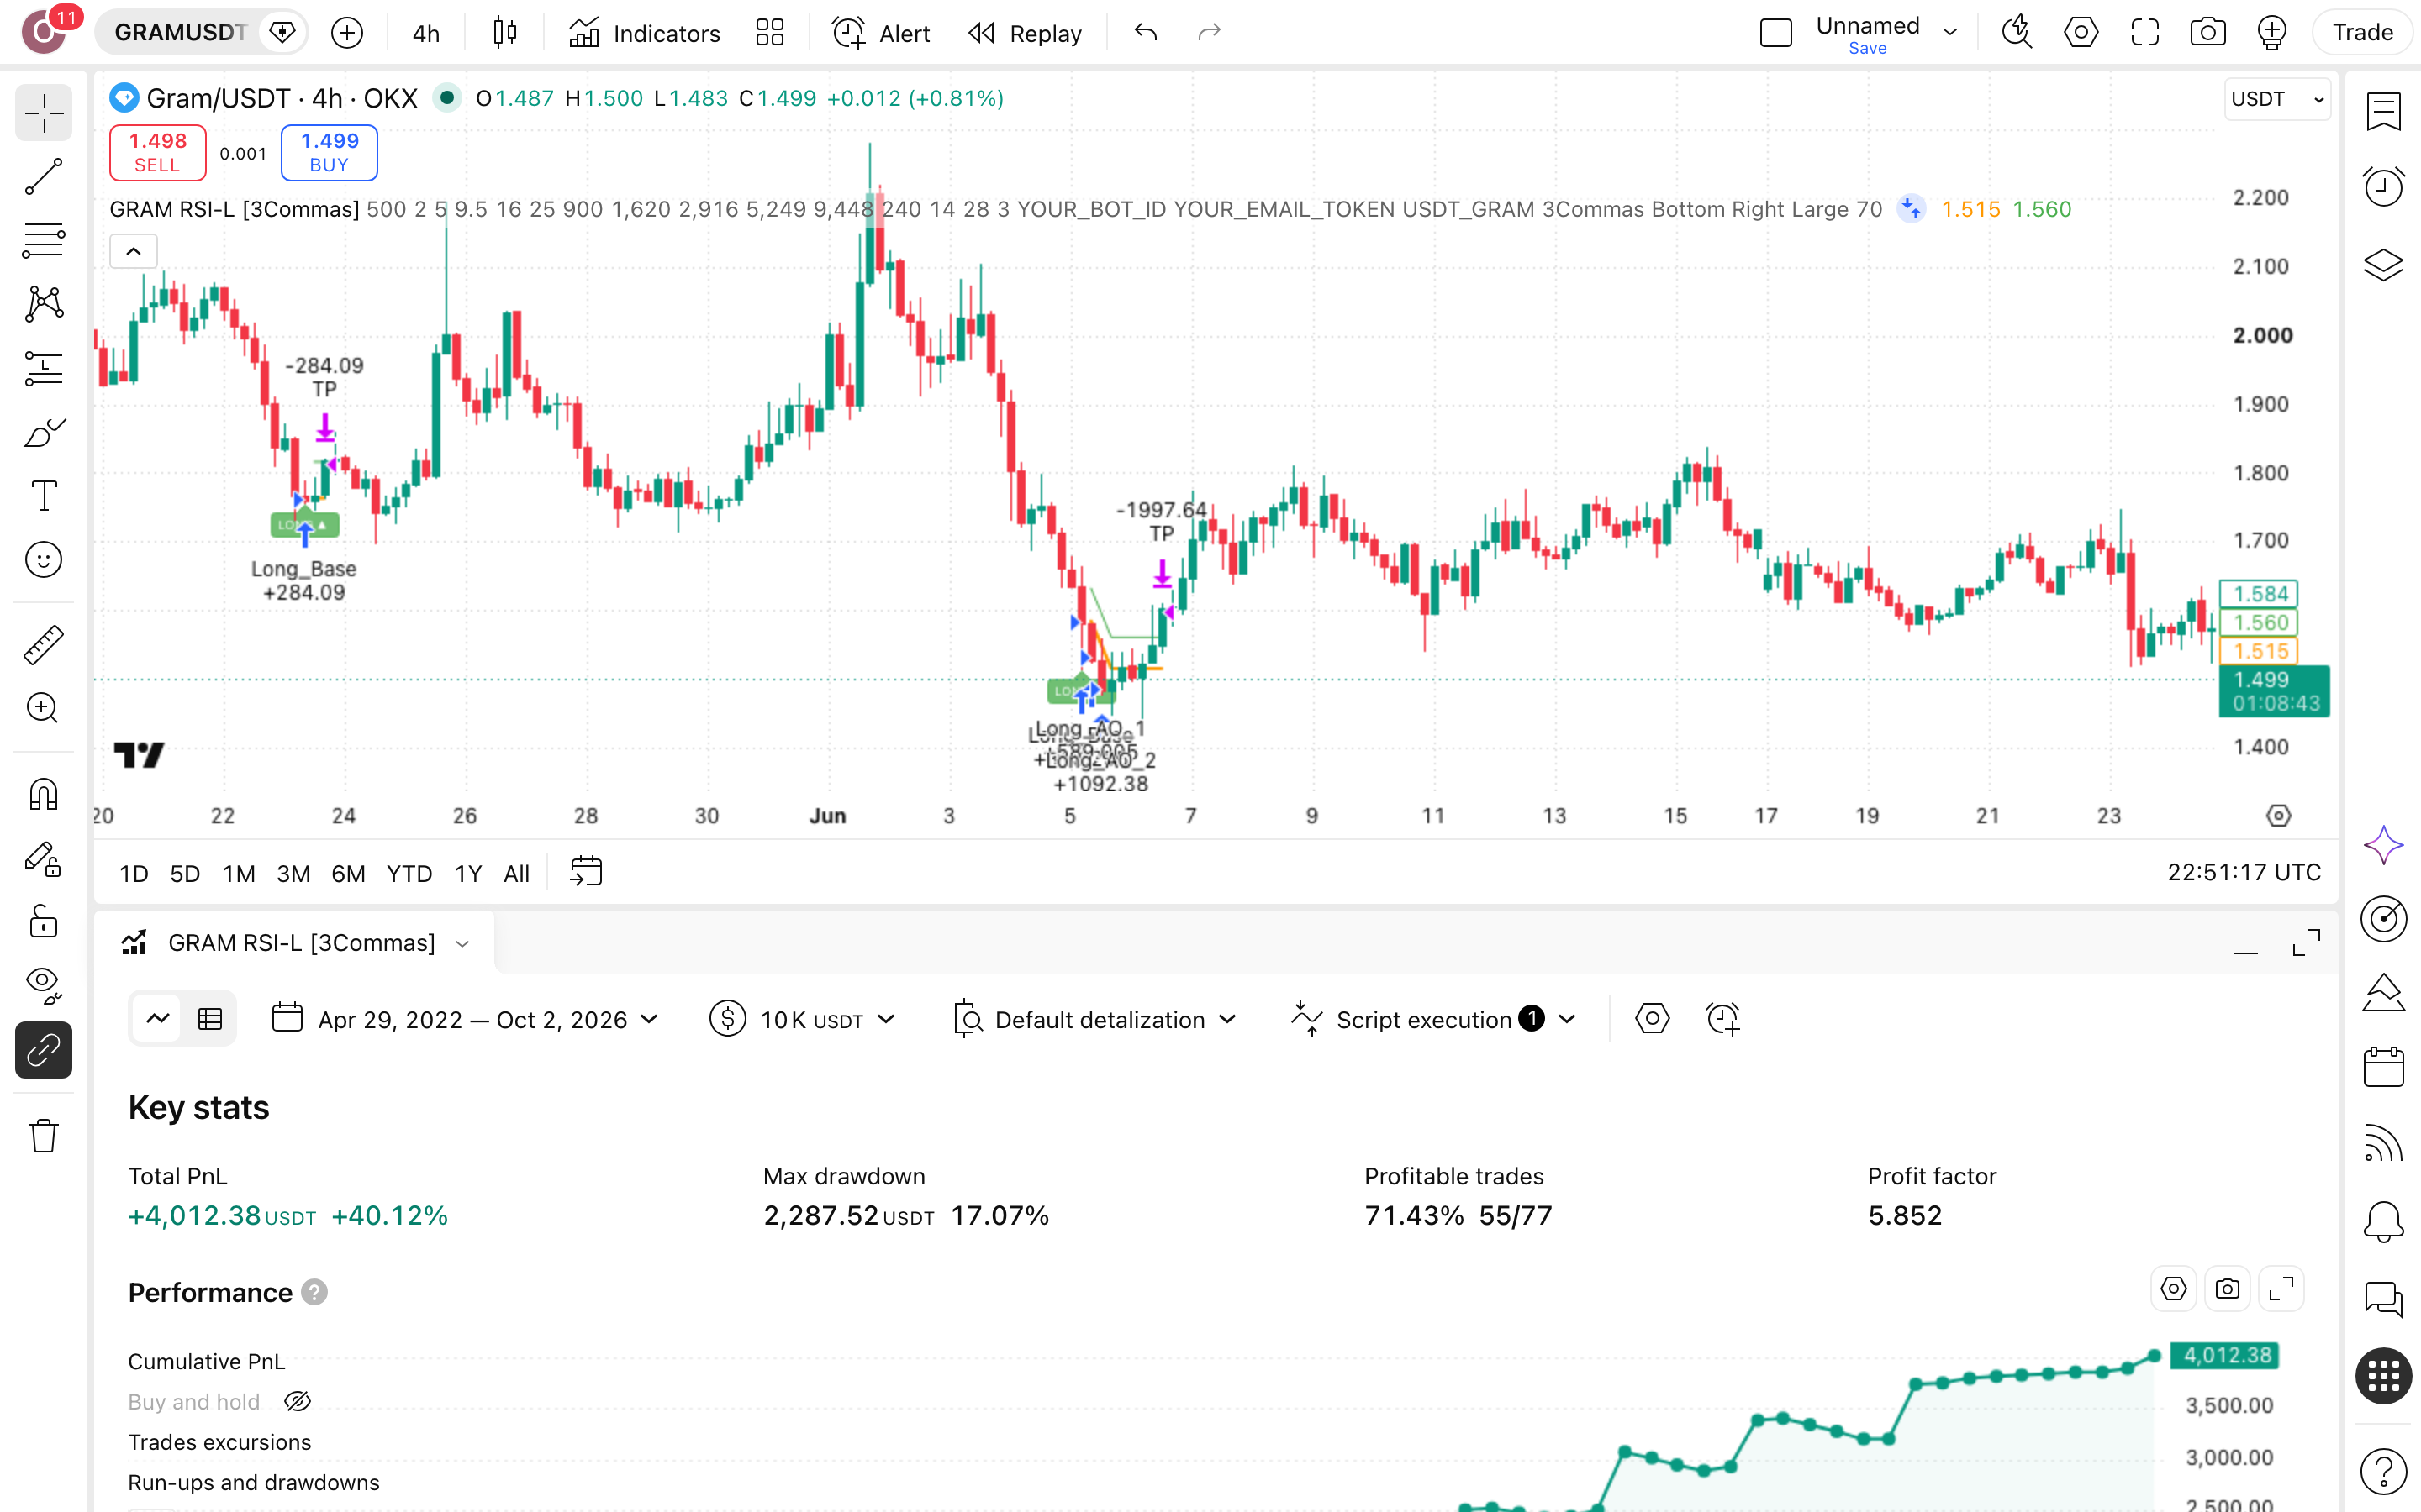This screenshot has width=2421, height=1512.
Task: Expand the Default detalization dropdown
Action: pyautogui.click(x=1095, y=1019)
